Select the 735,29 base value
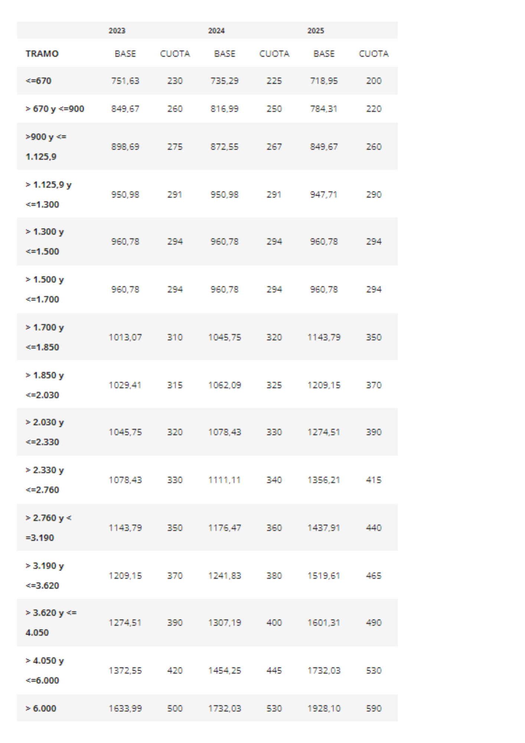 (225, 81)
